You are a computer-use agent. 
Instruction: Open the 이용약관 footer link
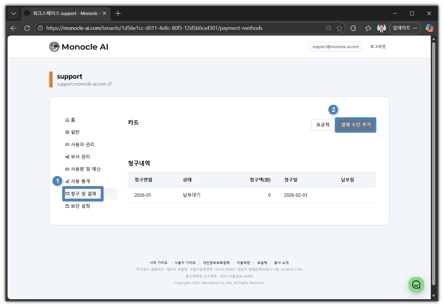coord(244,262)
